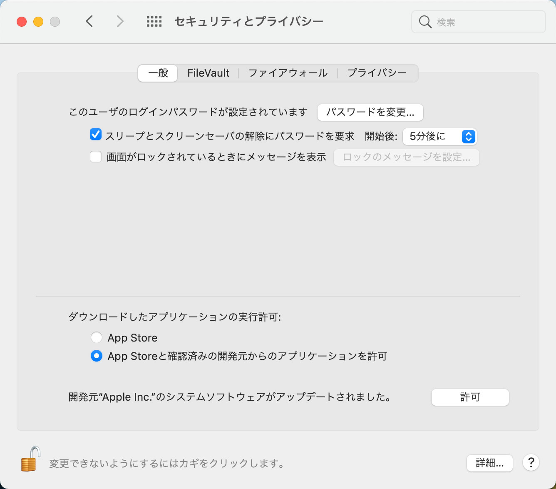Minimize the window with the yellow button
The width and height of the screenshot is (556, 489).
[x=38, y=22]
